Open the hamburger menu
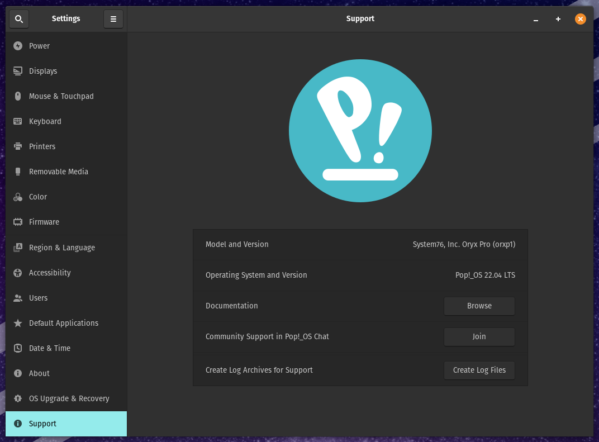Viewport: 599px width, 442px height. click(x=113, y=18)
